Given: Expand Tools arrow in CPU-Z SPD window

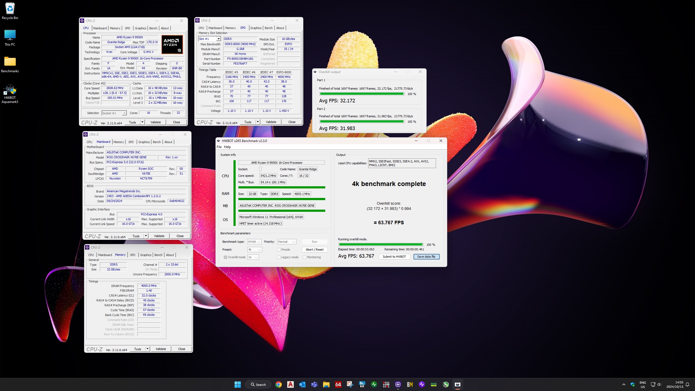Looking at the screenshot, I should [258, 122].
